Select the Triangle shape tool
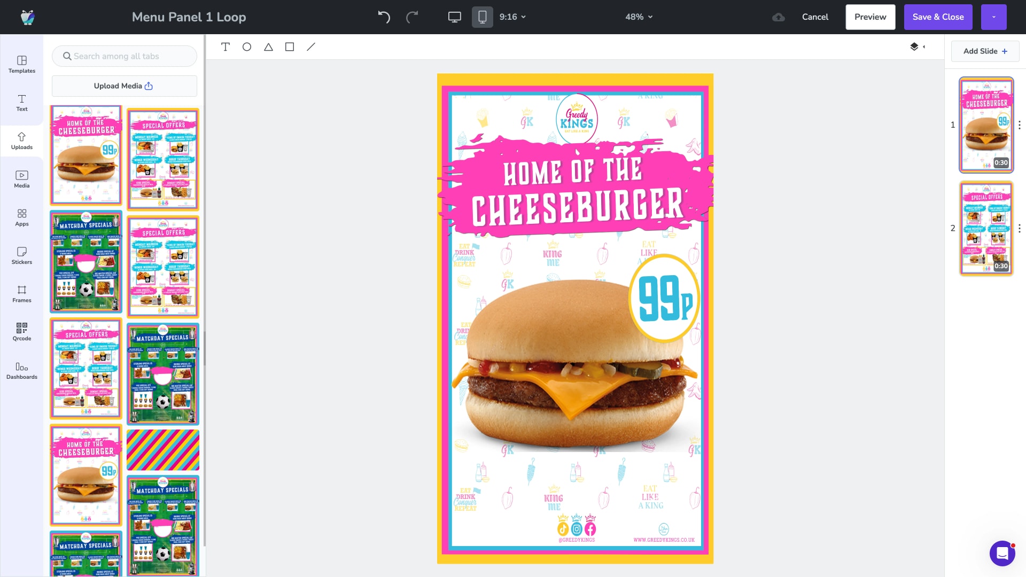This screenshot has width=1026, height=577. point(268,47)
